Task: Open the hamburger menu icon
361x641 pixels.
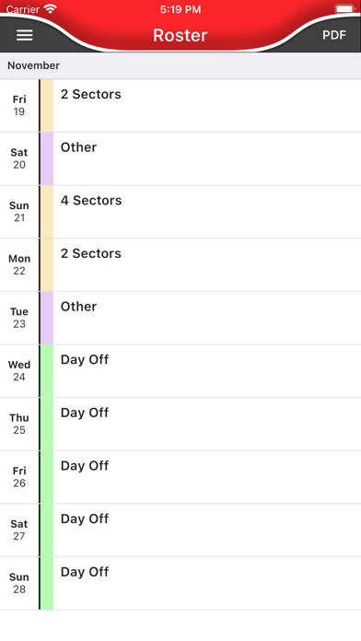Action: [25, 35]
